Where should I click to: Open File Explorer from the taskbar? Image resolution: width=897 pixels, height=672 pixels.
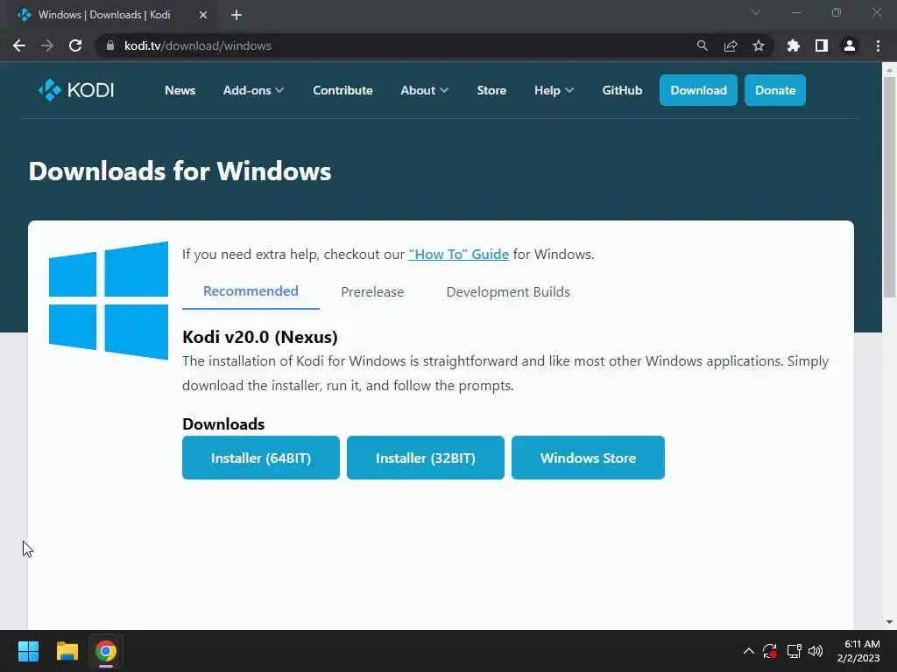click(x=67, y=651)
